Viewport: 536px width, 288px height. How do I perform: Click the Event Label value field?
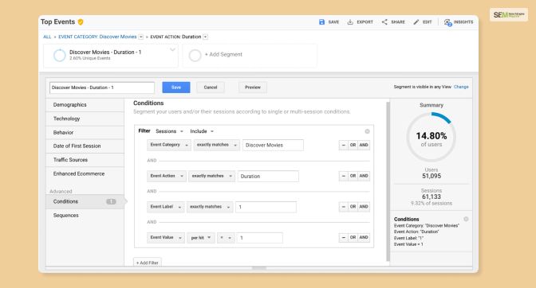click(x=266, y=207)
